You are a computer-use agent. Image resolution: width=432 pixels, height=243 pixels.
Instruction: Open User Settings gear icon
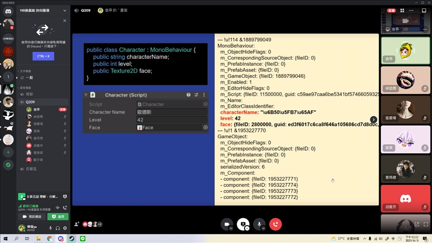tap(65, 228)
